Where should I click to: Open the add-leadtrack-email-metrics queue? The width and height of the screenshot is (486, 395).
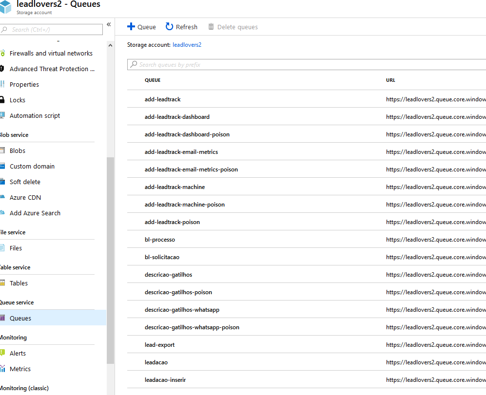pyautogui.click(x=181, y=152)
